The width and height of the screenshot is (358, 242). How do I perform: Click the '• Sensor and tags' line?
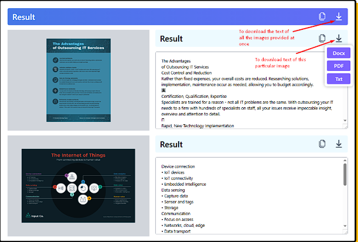177,202
